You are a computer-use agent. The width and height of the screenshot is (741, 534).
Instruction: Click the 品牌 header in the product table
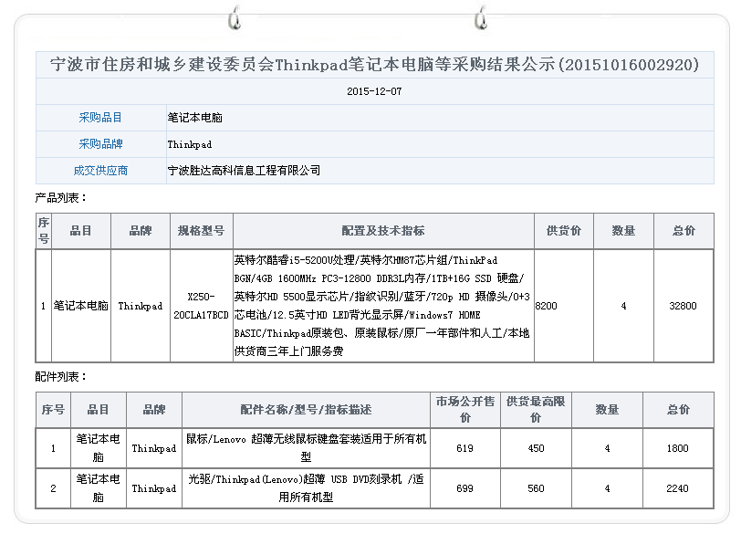click(141, 231)
